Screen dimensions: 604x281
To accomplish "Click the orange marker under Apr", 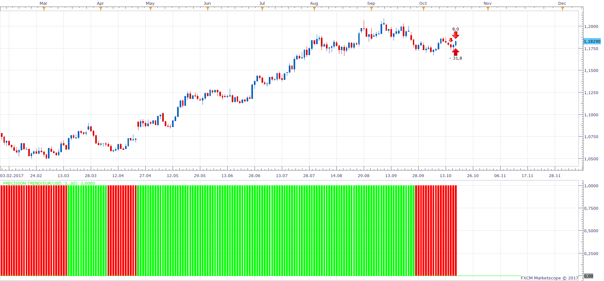I will tap(101, 9).
